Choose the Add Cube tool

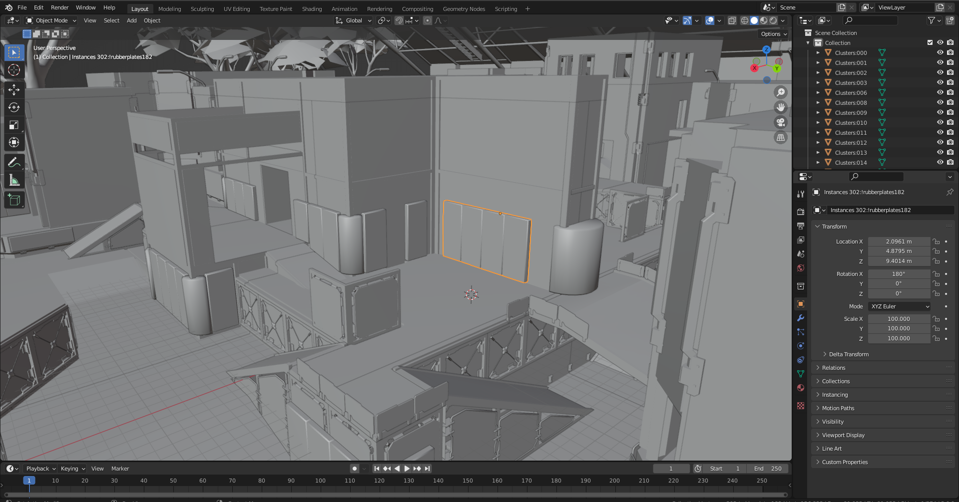pos(14,200)
